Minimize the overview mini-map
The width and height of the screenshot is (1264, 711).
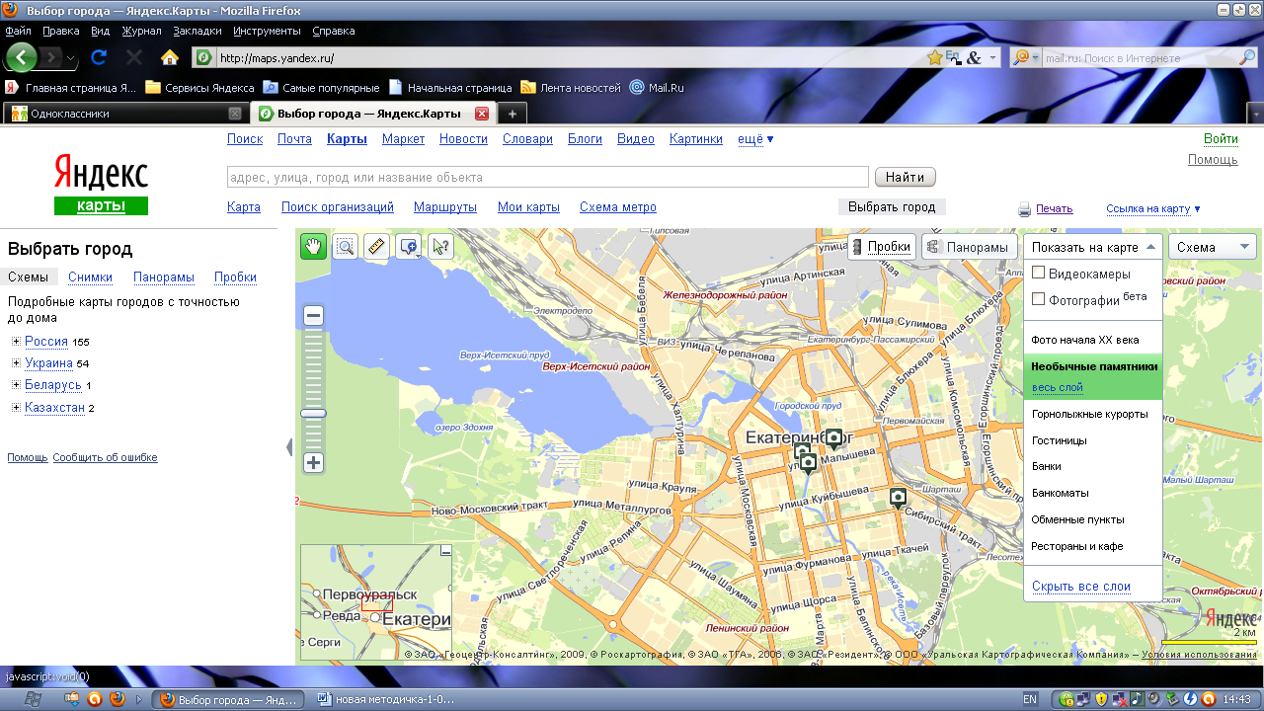[445, 551]
